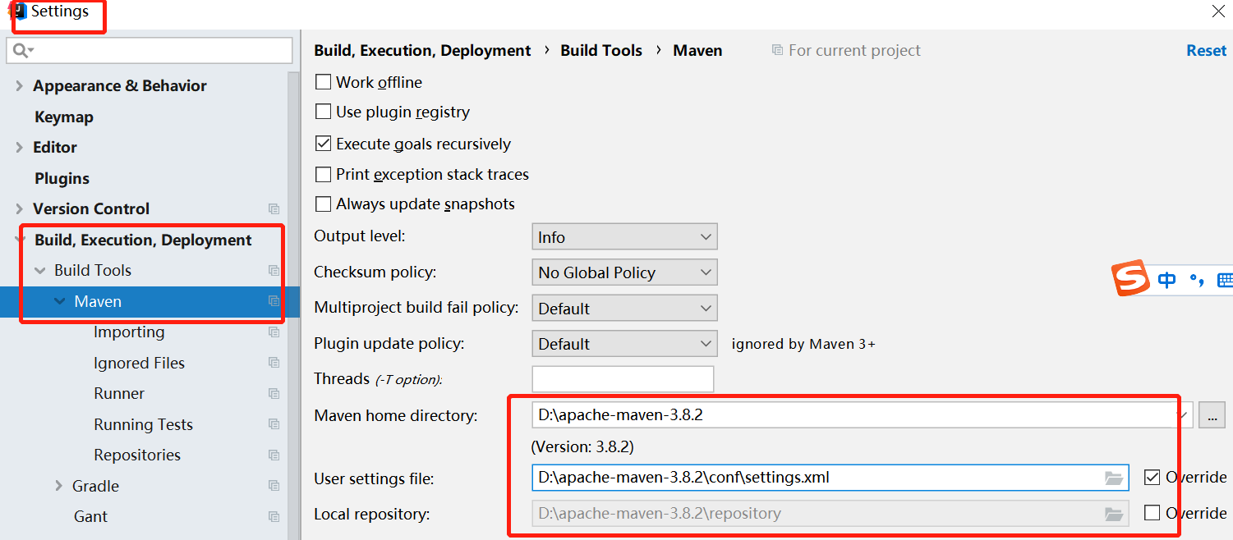The width and height of the screenshot is (1233, 540).
Task: Click the browse button for Maven home directory
Action: [x=1212, y=415]
